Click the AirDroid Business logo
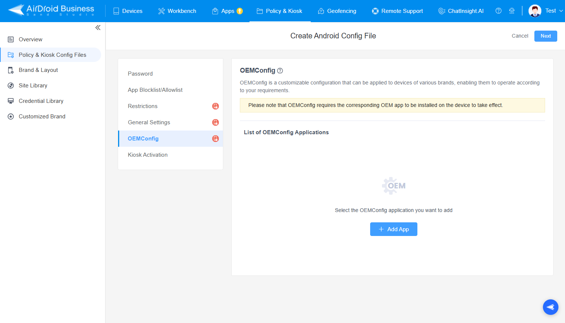565x323 pixels. point(51,10)
